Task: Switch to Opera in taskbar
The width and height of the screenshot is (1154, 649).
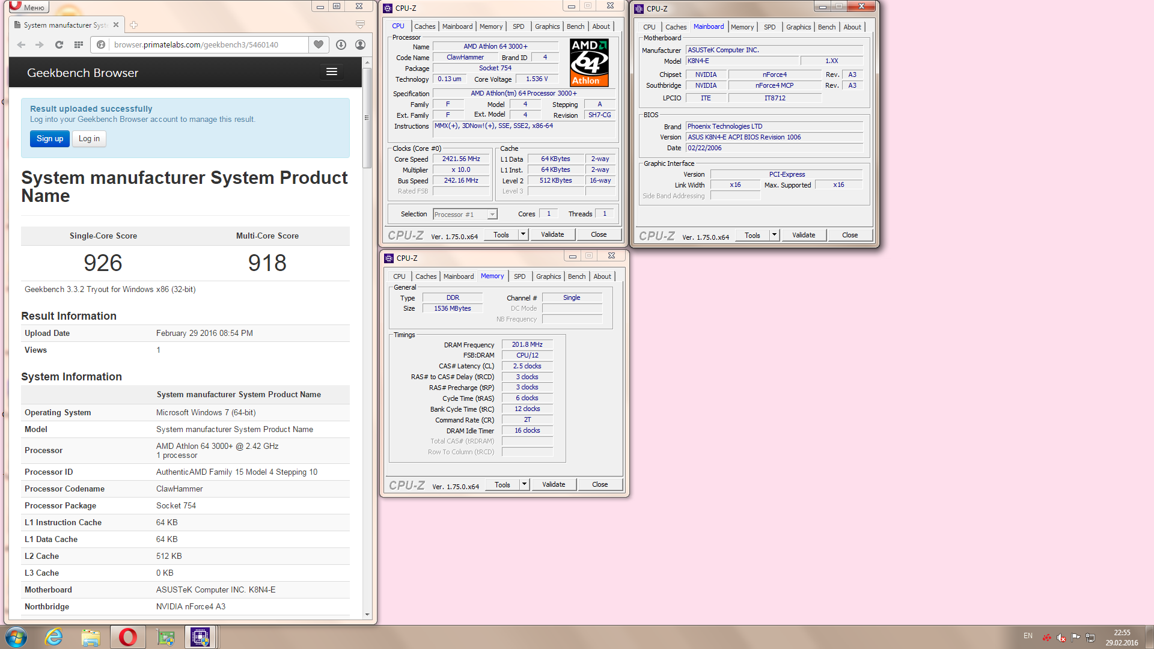Action: [x=128, y=637]
